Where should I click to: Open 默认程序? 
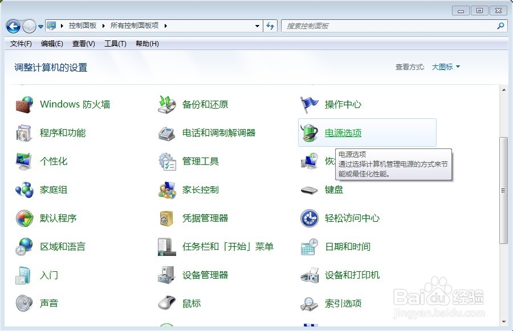point(58,218)
